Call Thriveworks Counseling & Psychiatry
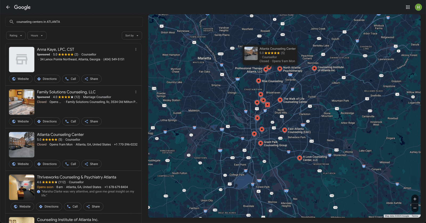Screen dimensions: 426x223 point(73,207)
